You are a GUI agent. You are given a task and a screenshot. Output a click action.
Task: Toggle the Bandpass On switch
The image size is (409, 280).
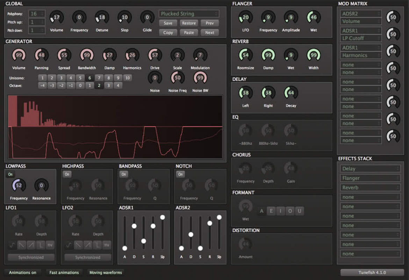coord(124,174)
